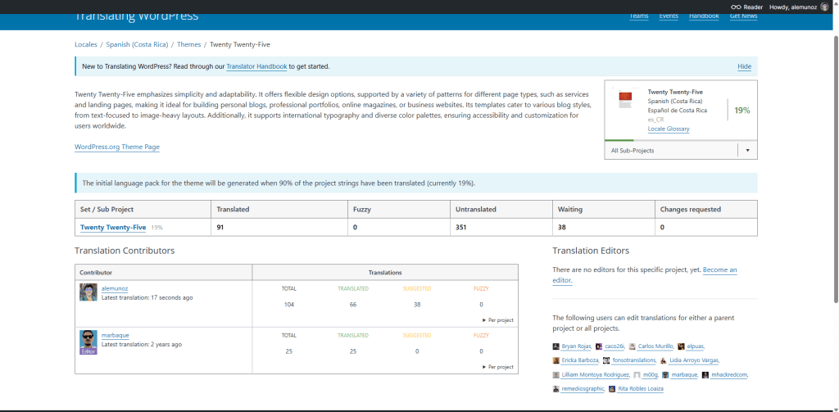The height and width of the screenshot is (412, 839).
Task: Open the Themes breadcrumb link
Action: coord(189,44)
